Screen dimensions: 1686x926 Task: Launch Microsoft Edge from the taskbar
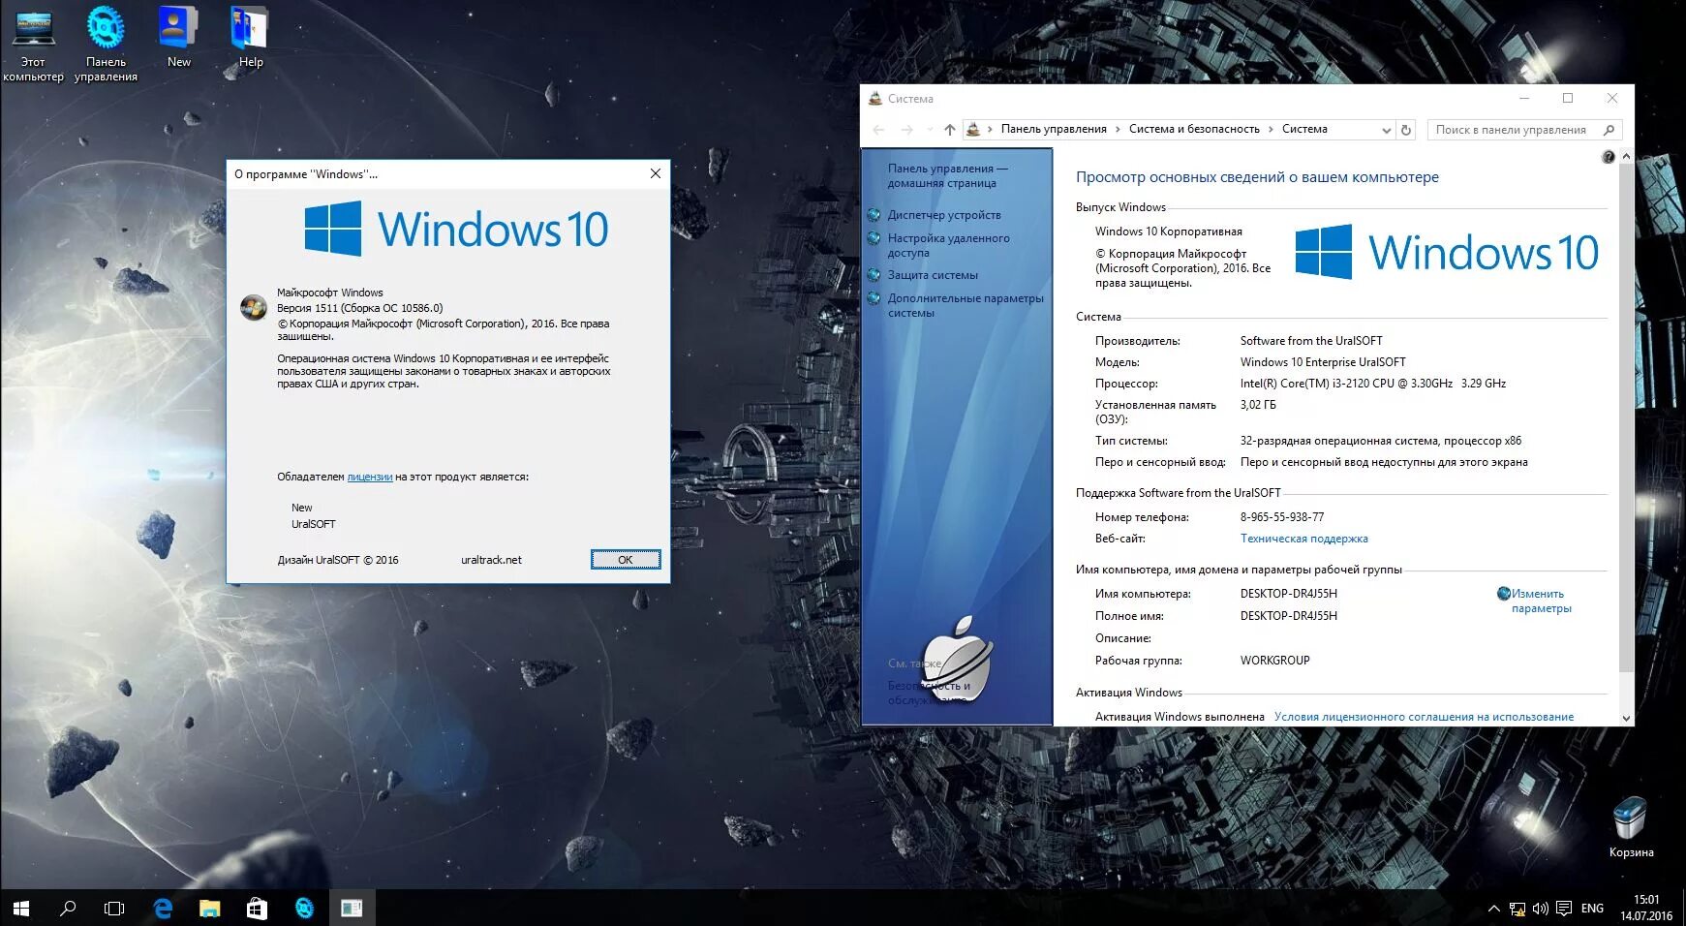[163, 909]
